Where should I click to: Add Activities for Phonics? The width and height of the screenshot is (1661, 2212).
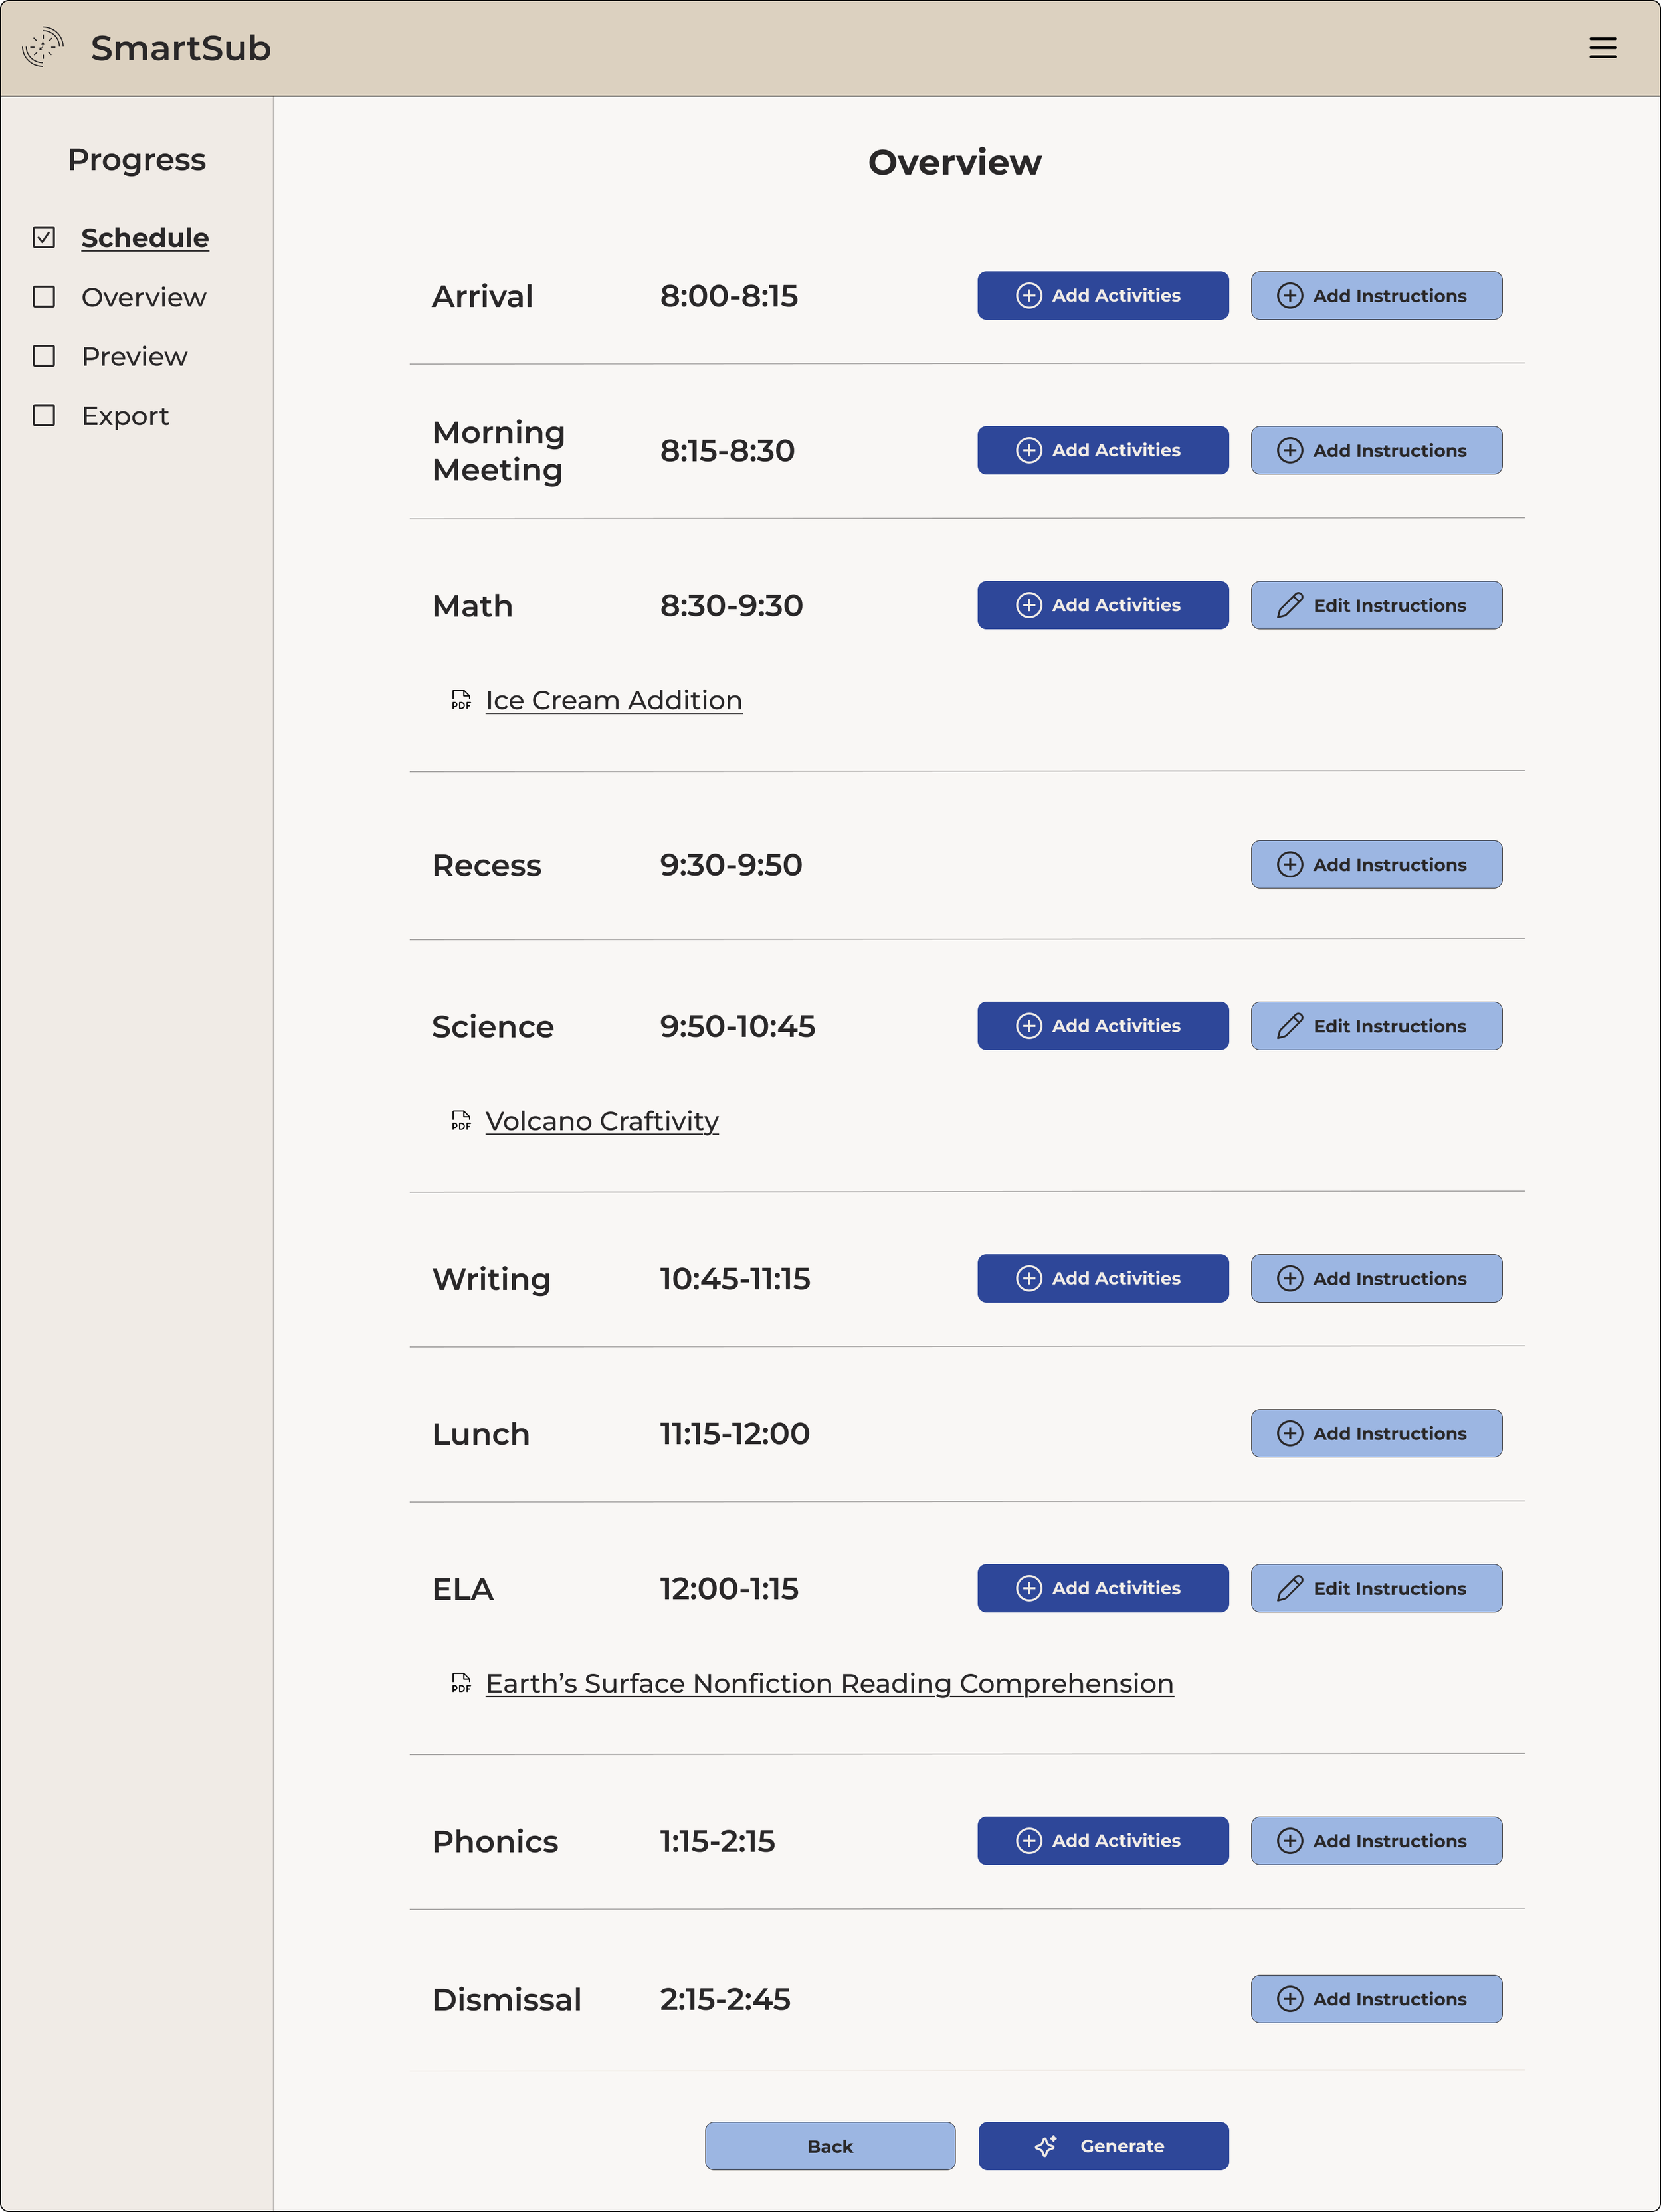click(1102, 1841)
